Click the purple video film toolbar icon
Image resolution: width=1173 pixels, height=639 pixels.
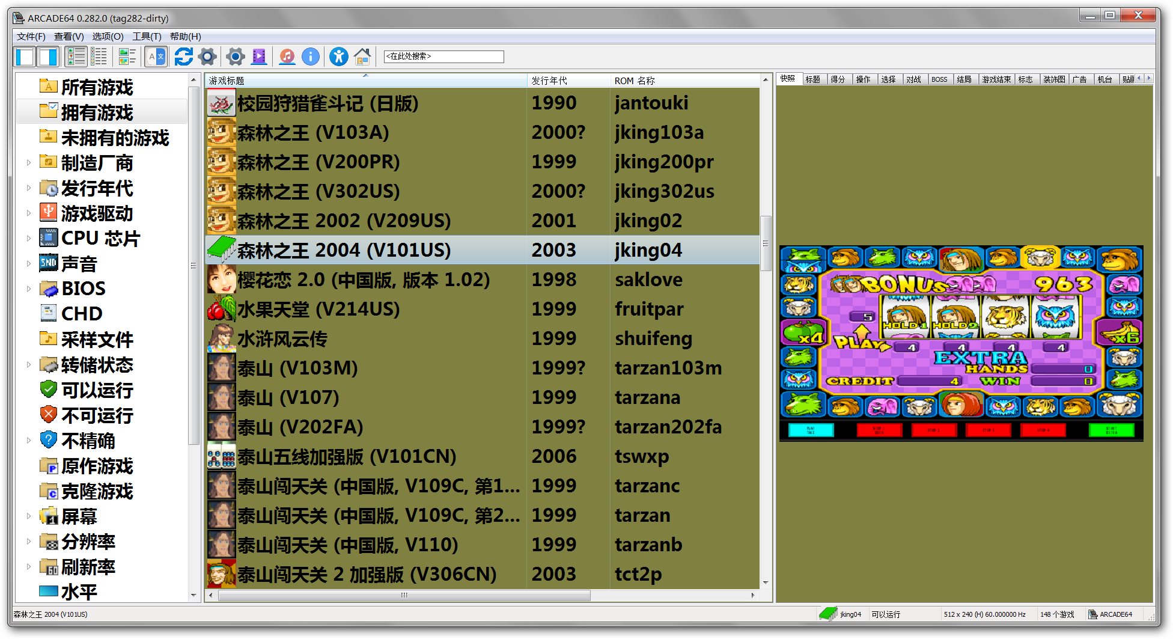tap(259, 57)
